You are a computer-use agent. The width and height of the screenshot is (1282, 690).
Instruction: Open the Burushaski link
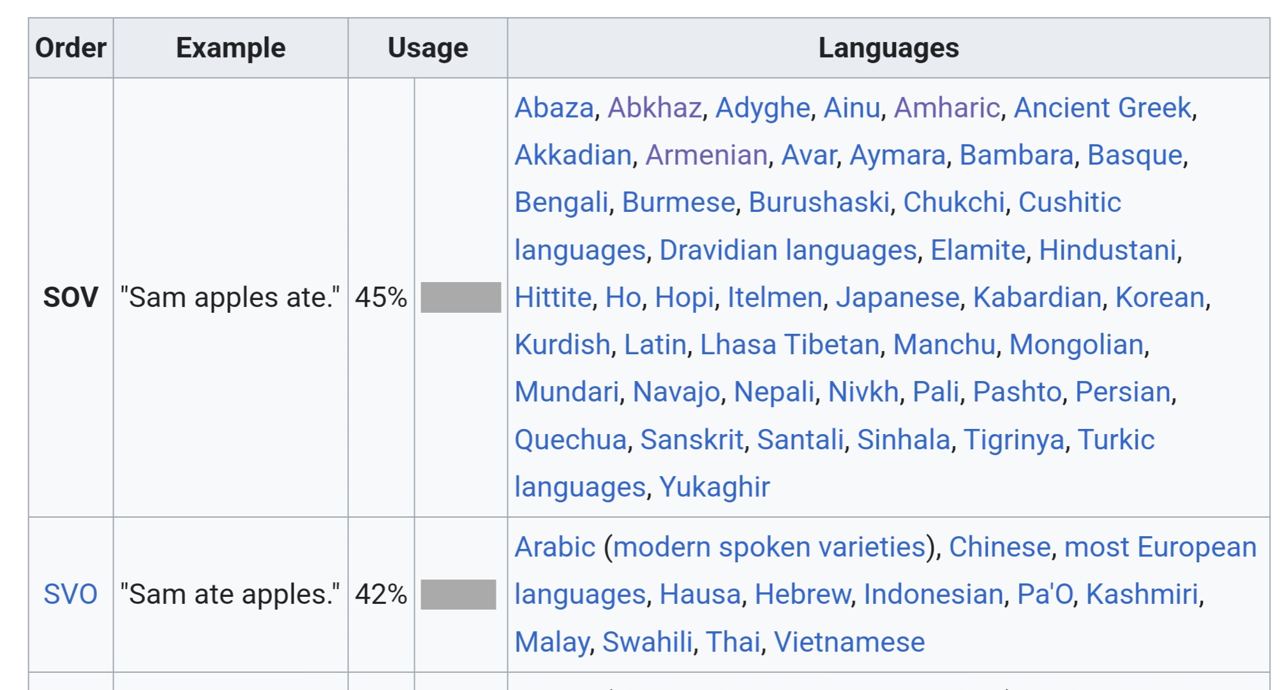point(819,202)
